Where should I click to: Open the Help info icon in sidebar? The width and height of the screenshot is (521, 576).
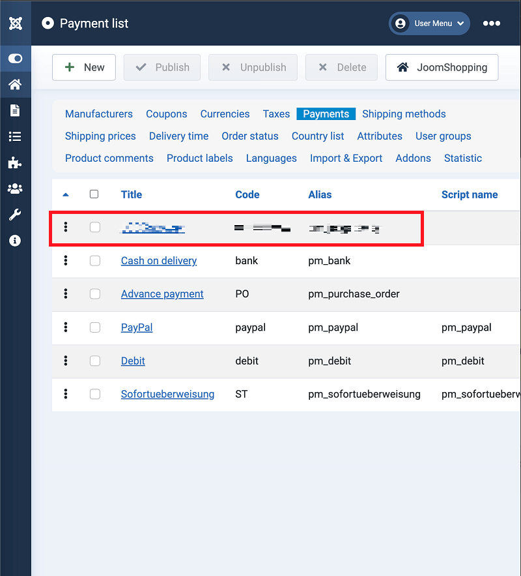[16, 241]
